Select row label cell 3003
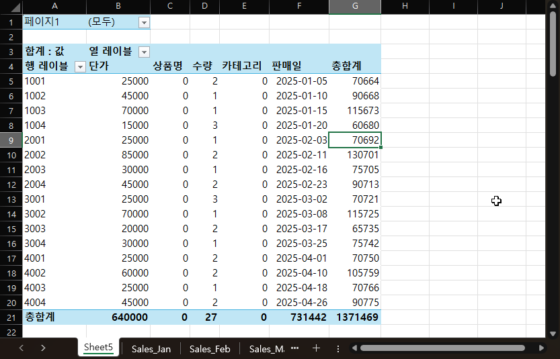This screenshot has height=359, width=560. click(54, 229)
